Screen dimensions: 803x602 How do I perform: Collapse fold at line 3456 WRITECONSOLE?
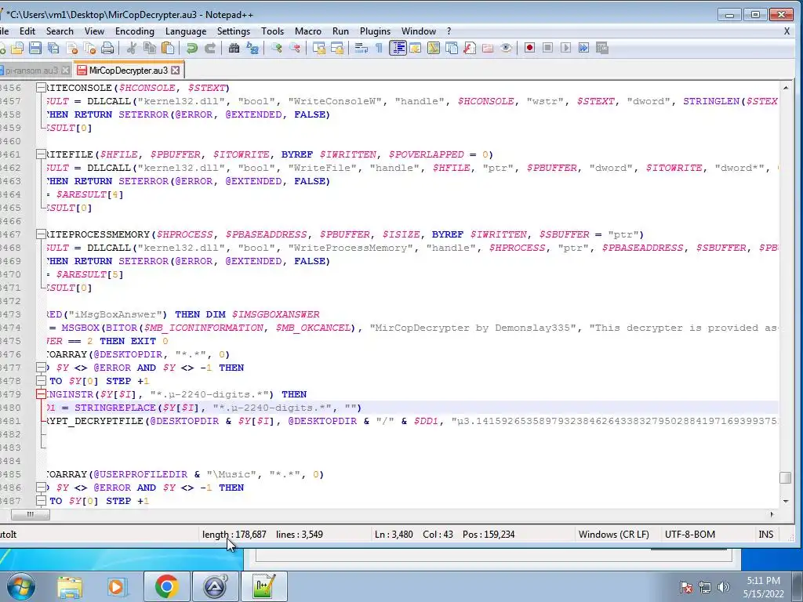tap(41, 88)
